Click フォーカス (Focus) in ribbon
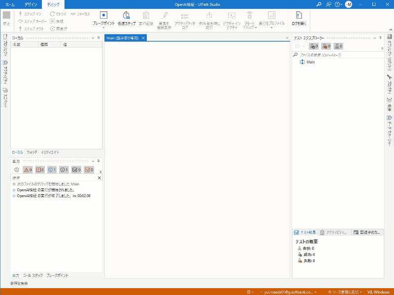 click(80, 14)
